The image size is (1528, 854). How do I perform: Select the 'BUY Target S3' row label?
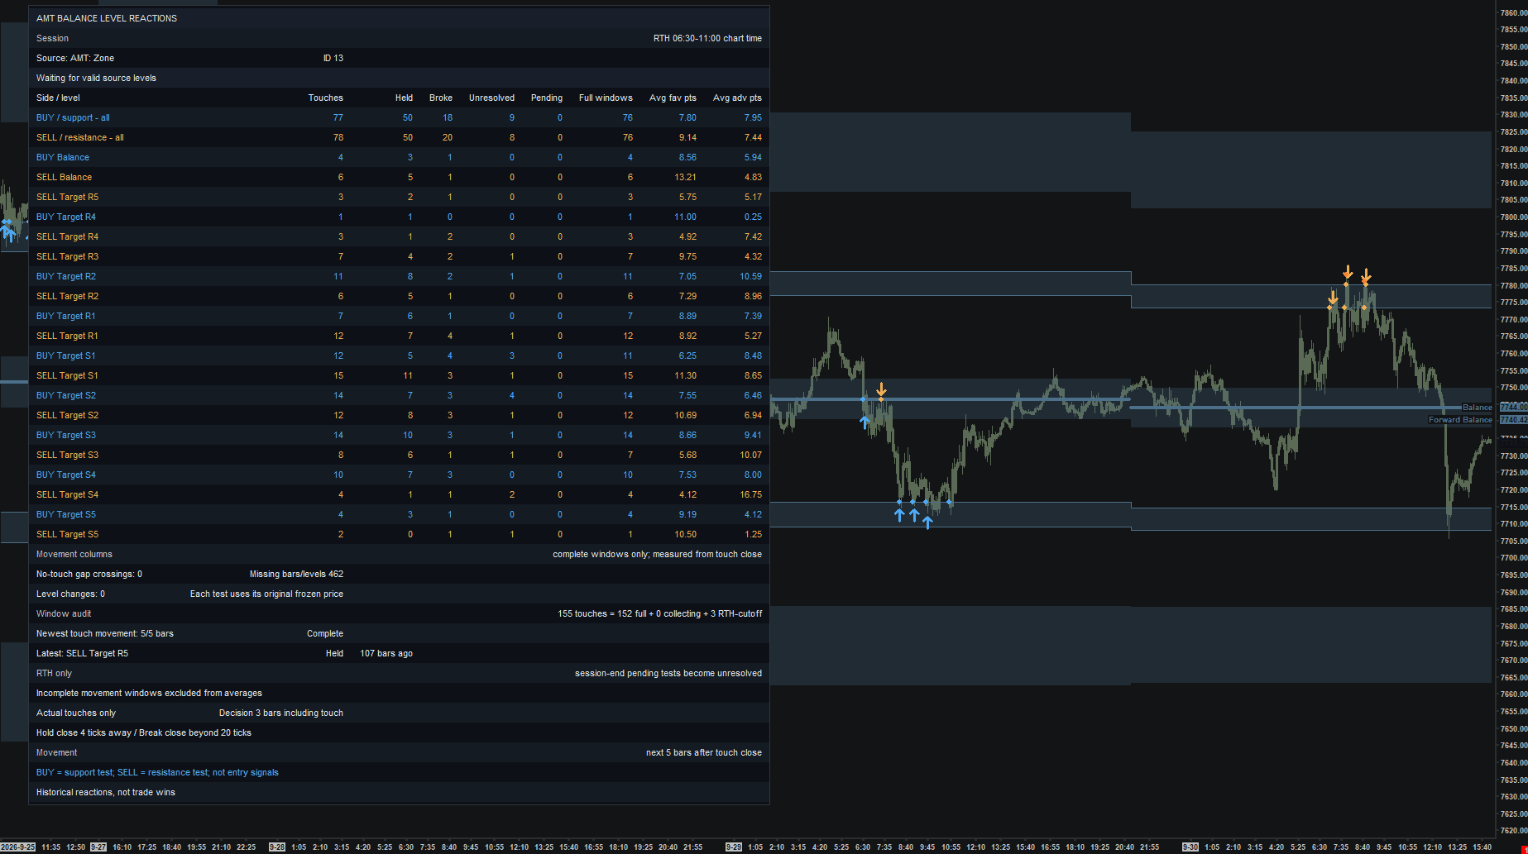coord(66,435)
